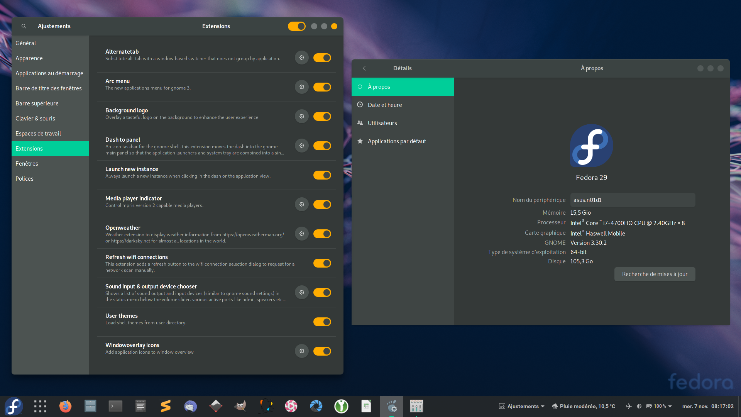Go back using the Détails back arrow
This screenshot has height=417, width=741.
pyautogui.click(x=364, y=68)
